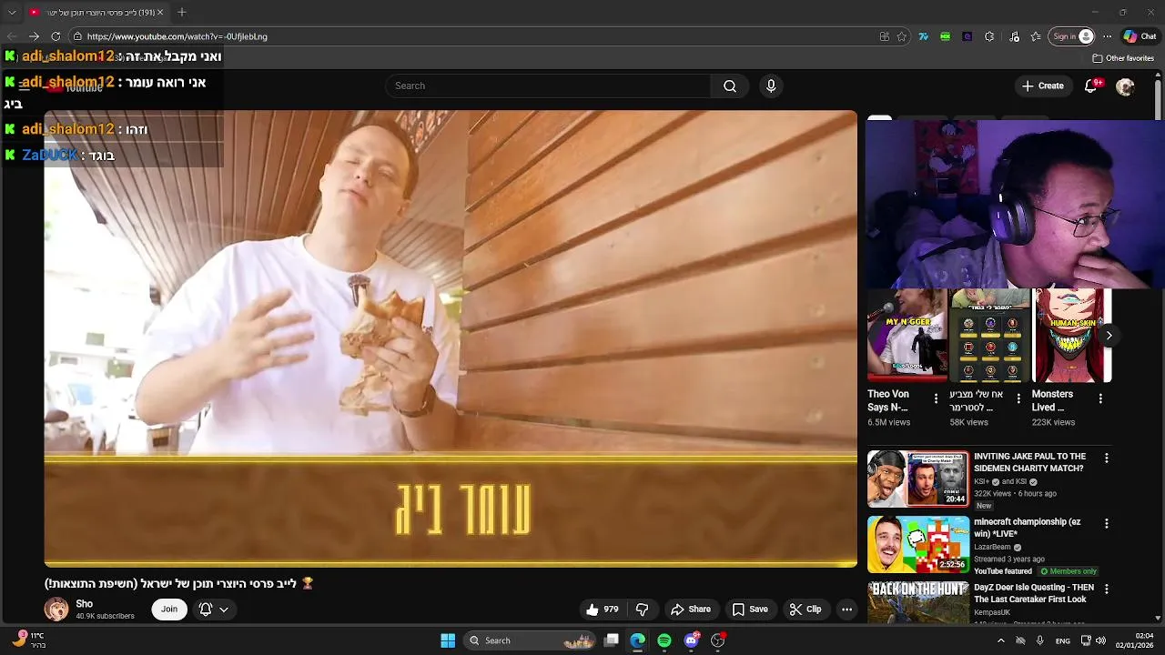The height and width of the screenshot is (655, 1165).
Task: Show hidden system tray icons chevron
Action: click(1001, 640)
